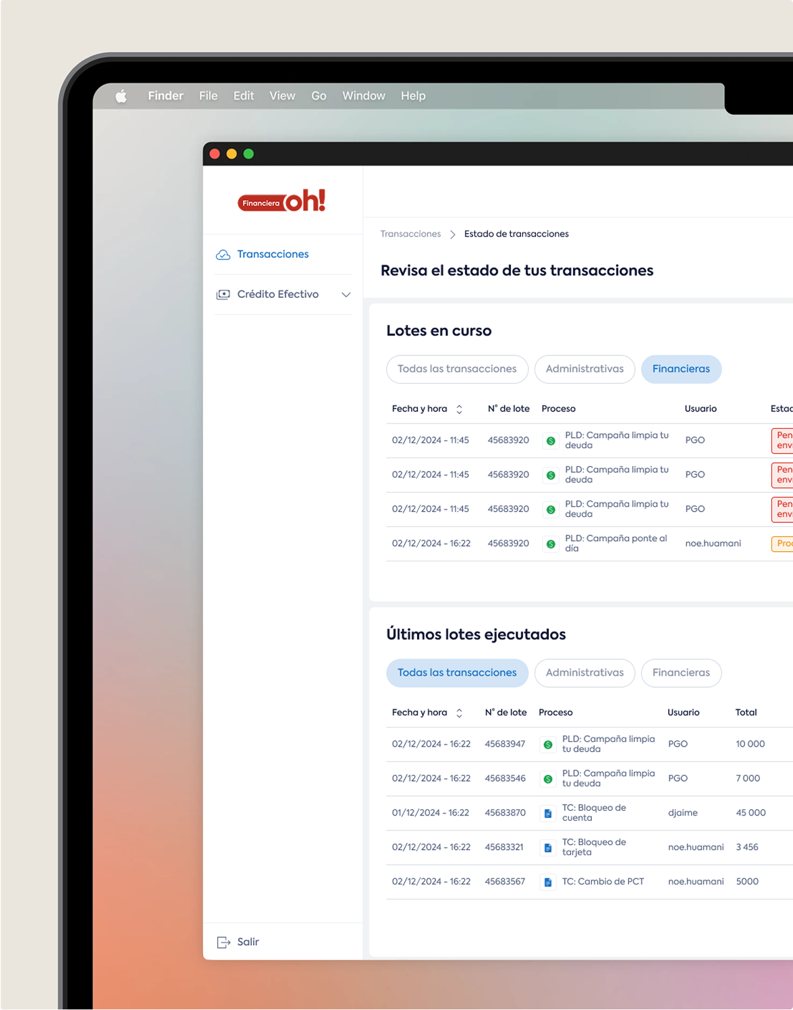Click the Financiera oh! logo
Viewport: 793px width, 1010px height.
coord(281,201)
